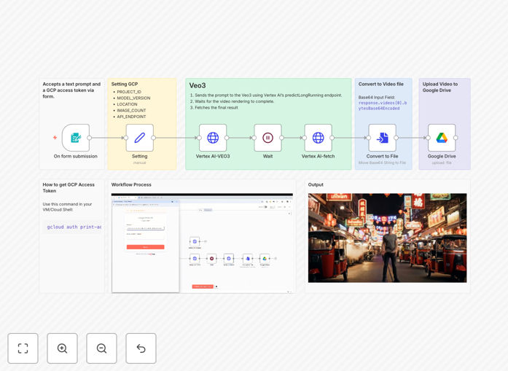Click the LOCATION bullet text
508x371 pixels.
point(127,104)
